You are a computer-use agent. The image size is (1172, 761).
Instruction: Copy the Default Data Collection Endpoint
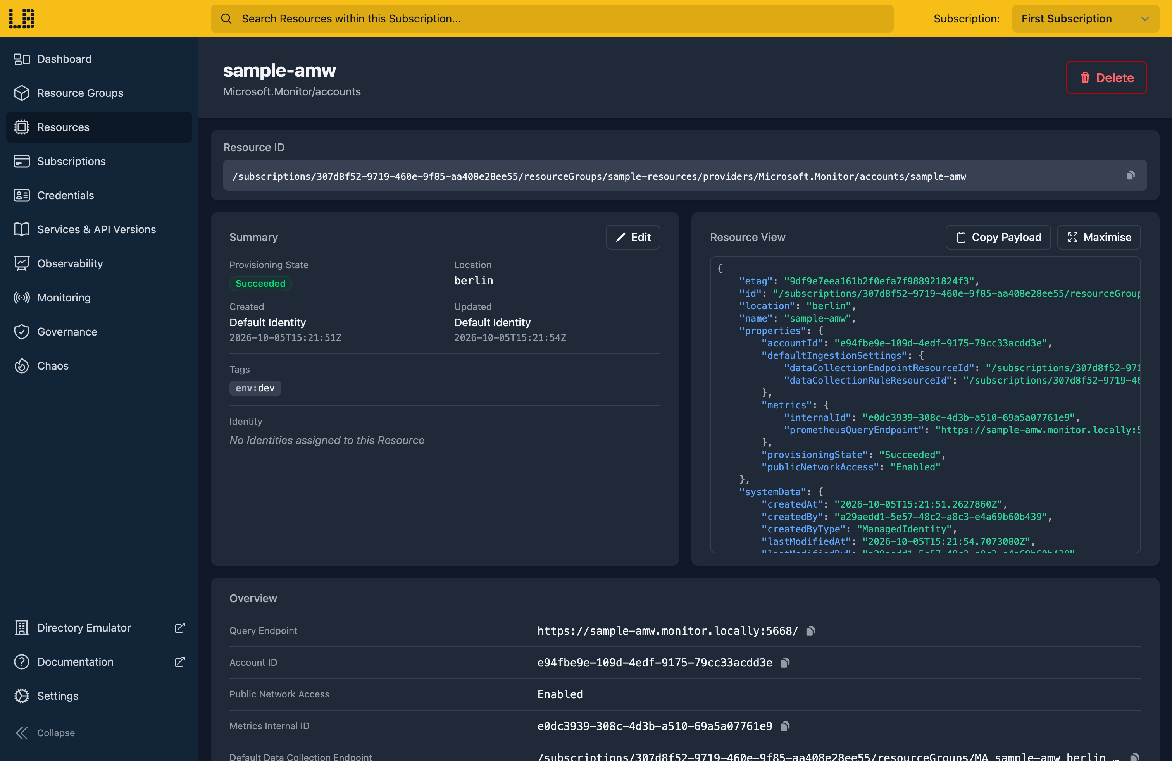pos(1134,757)
